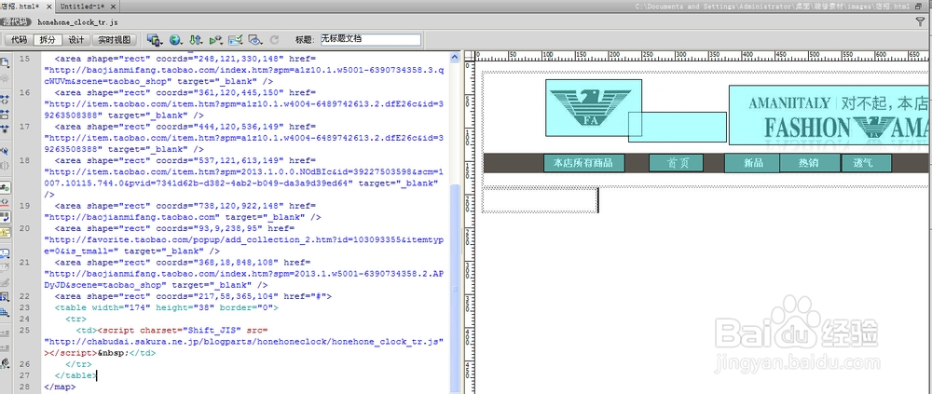Switch to 代码 (Code) view
The height and width of the screenshot is (394, 932).
click(x=19, y=40)
